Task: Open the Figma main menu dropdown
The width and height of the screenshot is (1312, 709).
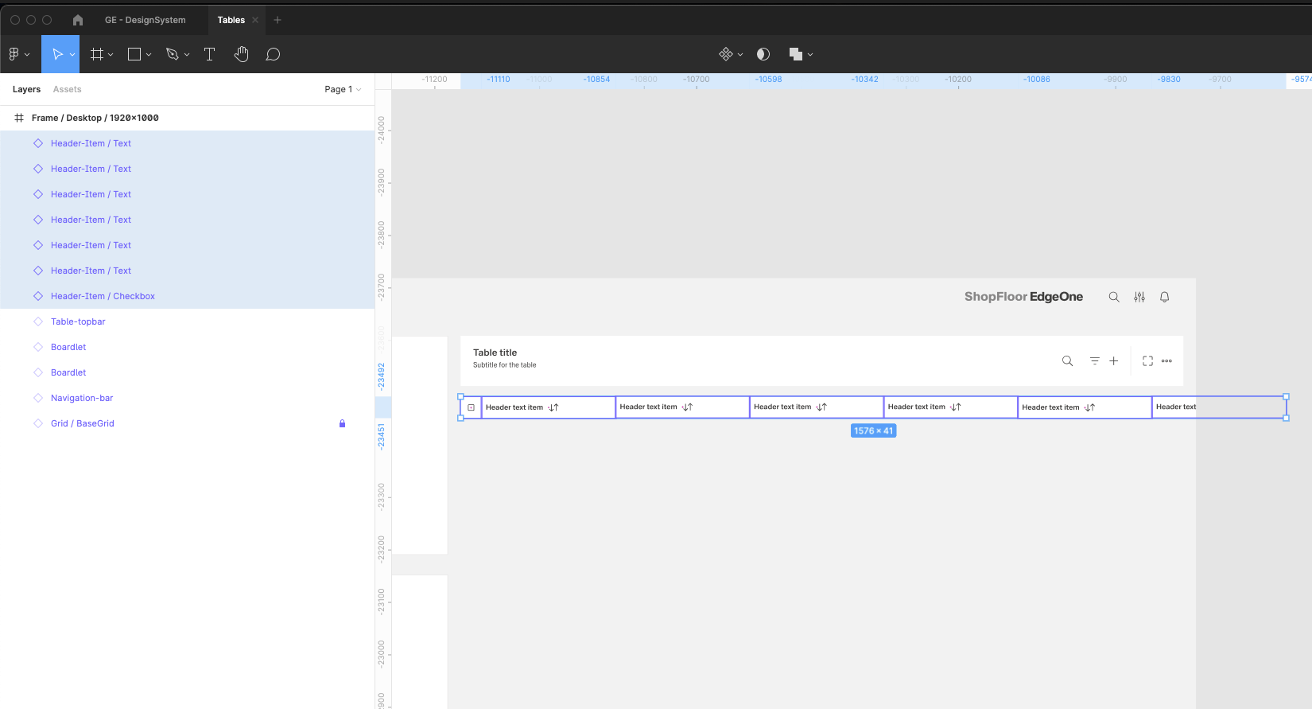Action: [18, 54]
